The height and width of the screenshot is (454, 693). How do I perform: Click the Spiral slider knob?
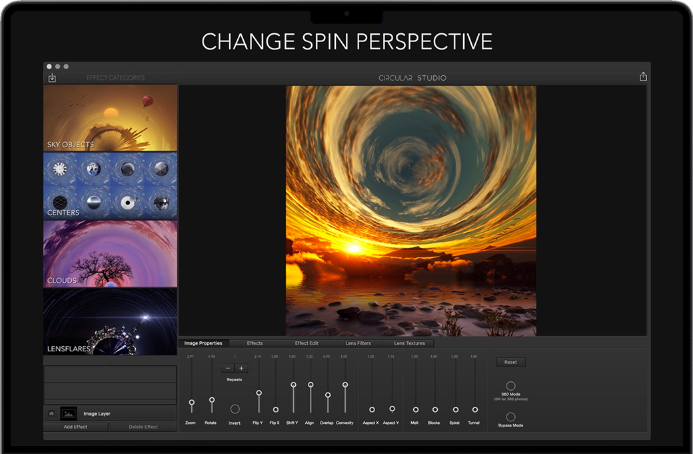tap(455, 409)
